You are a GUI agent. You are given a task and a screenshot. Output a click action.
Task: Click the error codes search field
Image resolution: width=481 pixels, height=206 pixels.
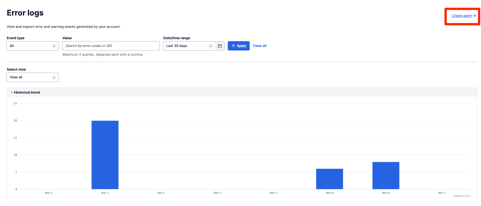(111, 46)
